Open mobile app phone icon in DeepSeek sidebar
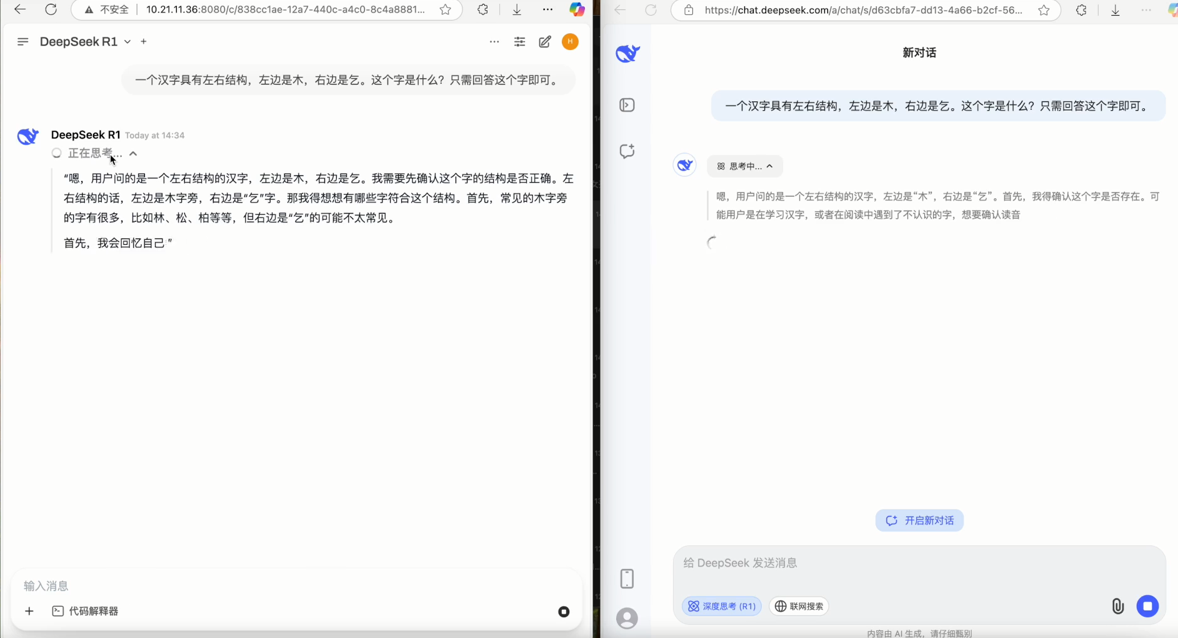 pos(627,579)
